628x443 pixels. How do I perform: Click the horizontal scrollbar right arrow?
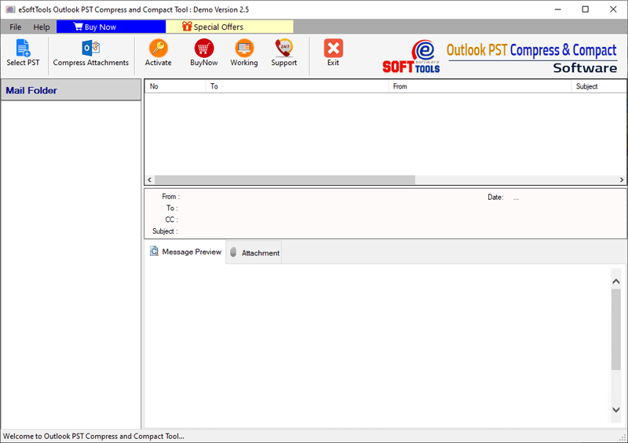click(622, 180)
